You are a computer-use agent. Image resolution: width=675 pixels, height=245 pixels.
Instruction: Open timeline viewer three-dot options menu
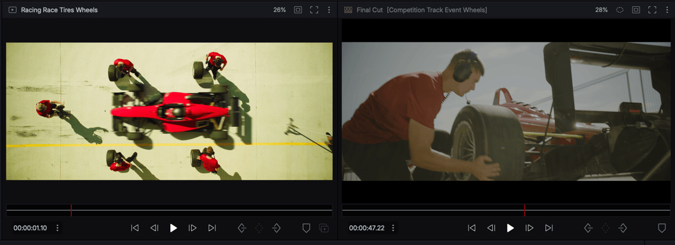667,10
